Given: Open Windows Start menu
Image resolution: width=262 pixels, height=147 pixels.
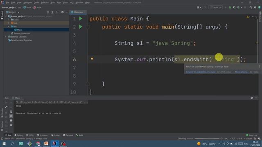Looking at the screenshot, I should point(4,143).
